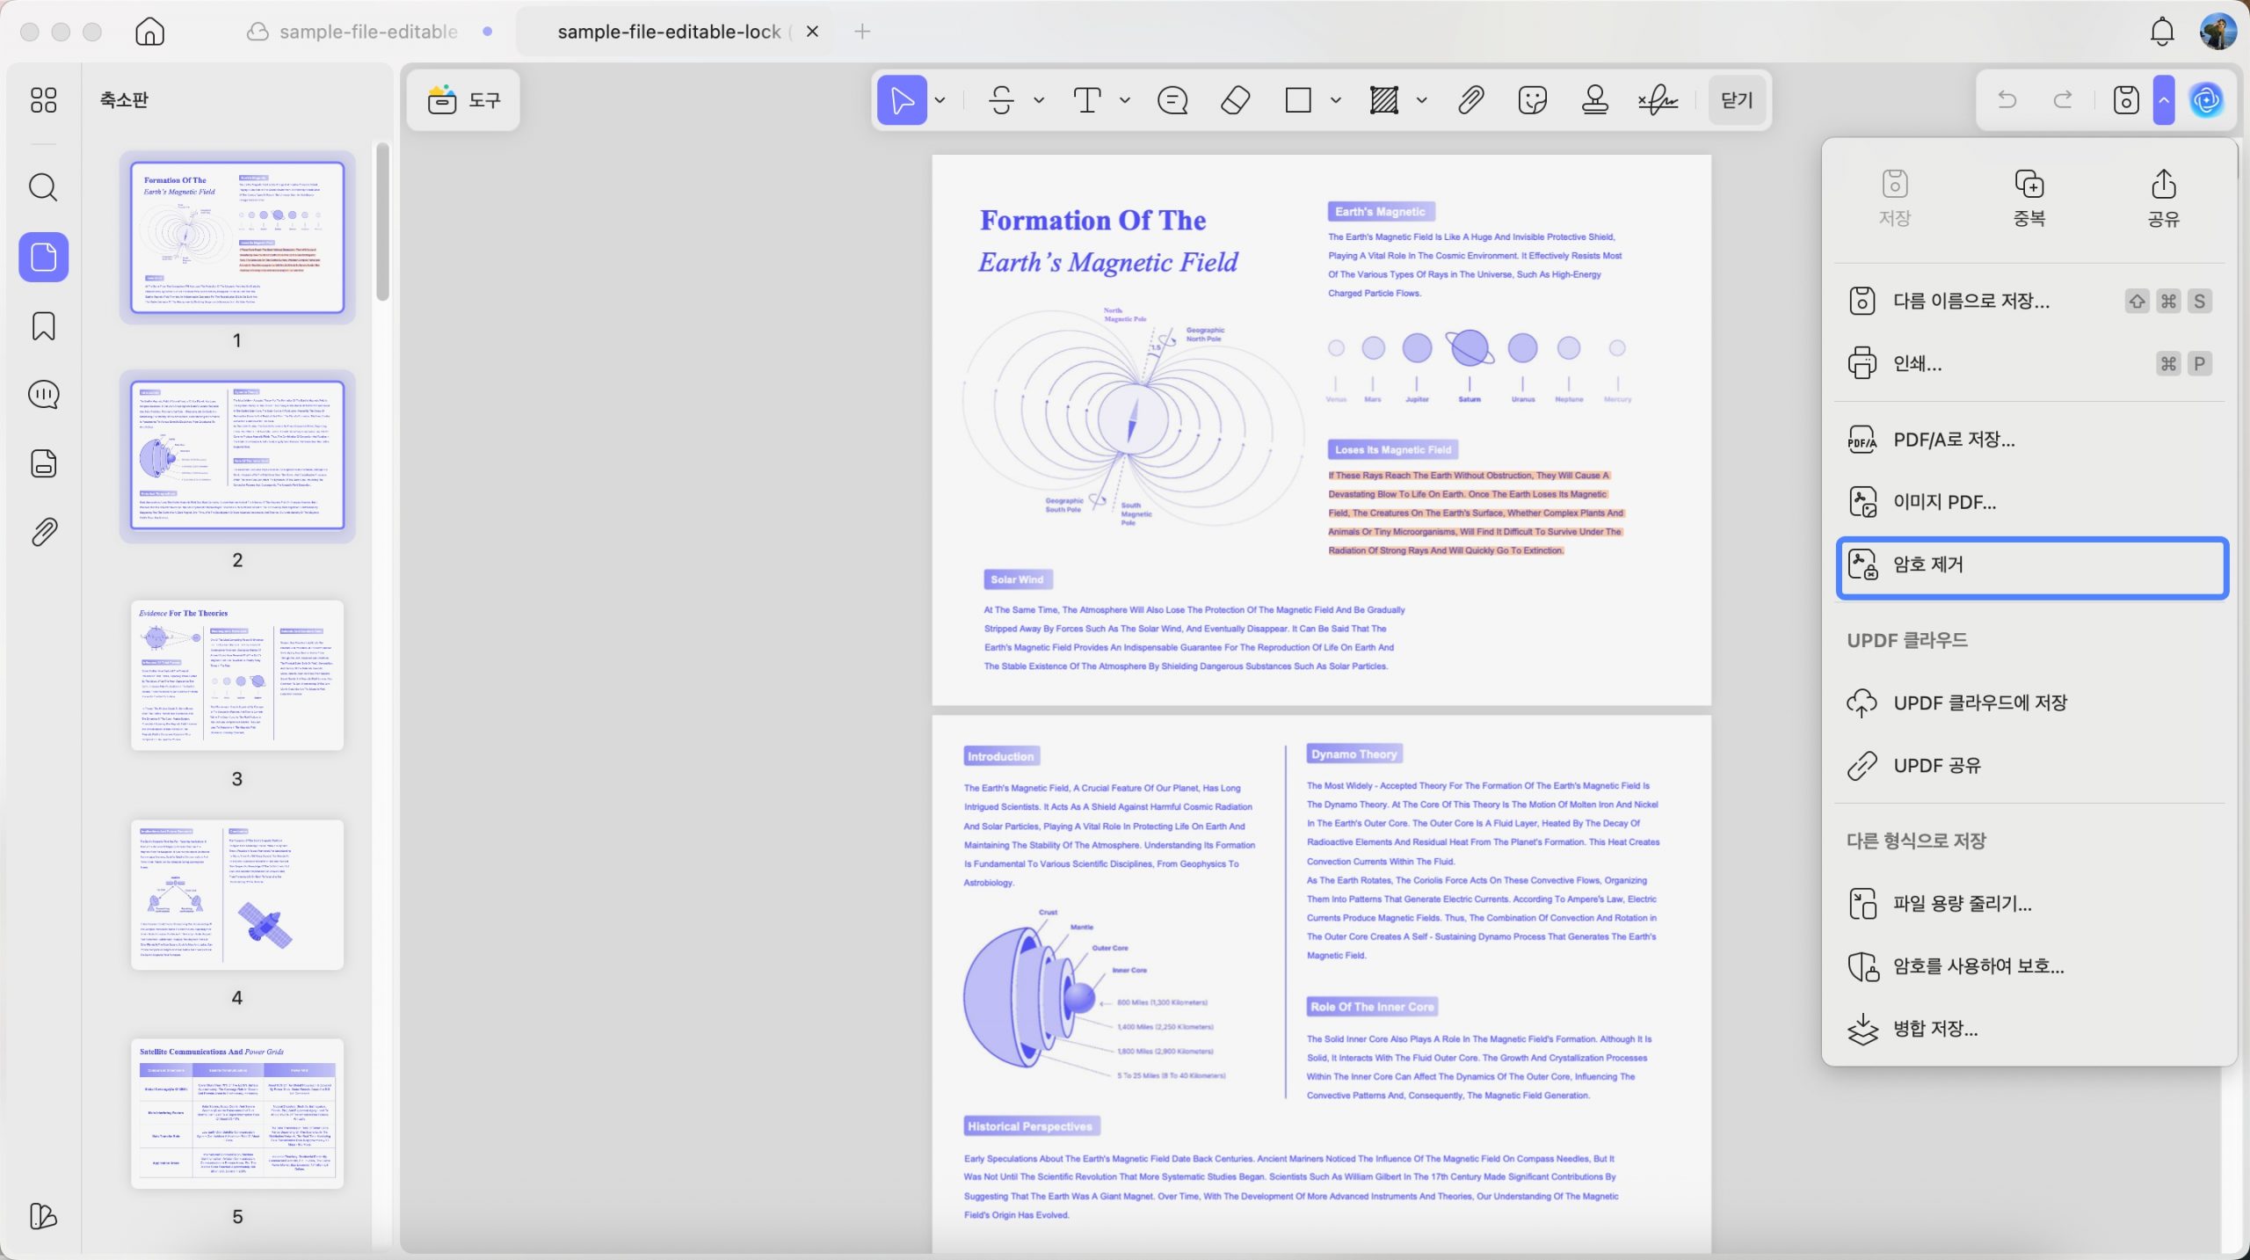Select the eraser tool
Screen dimensions: 2250x1260
point(1236,100)
